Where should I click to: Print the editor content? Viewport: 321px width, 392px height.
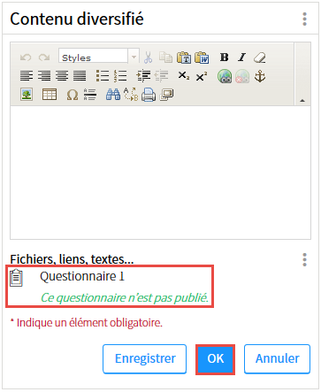coord(149,95)
